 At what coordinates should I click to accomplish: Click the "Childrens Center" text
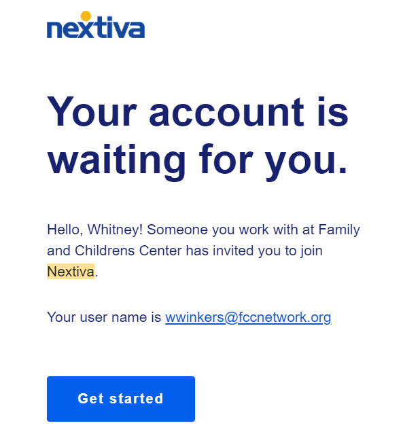tap(128, 251)
